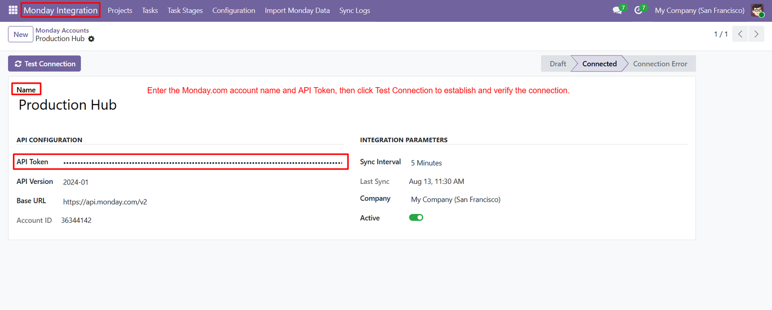Click the New record button

tap(21, 35)
